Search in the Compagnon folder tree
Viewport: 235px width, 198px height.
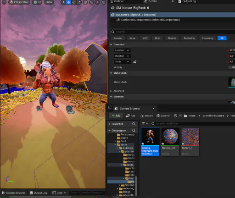pos(134,130)
